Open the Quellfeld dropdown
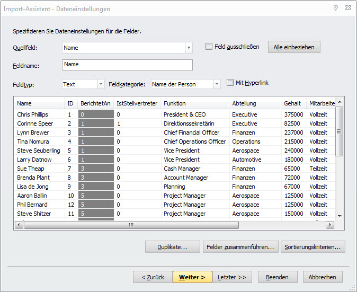357x292 pixels. 189,48
